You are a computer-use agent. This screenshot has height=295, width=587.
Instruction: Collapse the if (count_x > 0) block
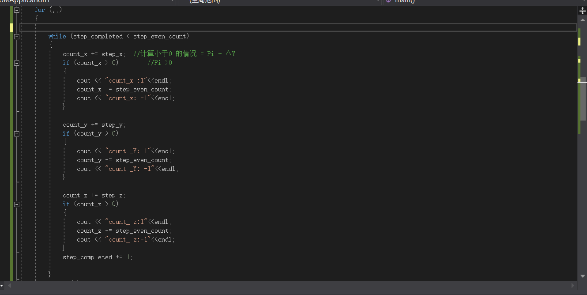17,63
